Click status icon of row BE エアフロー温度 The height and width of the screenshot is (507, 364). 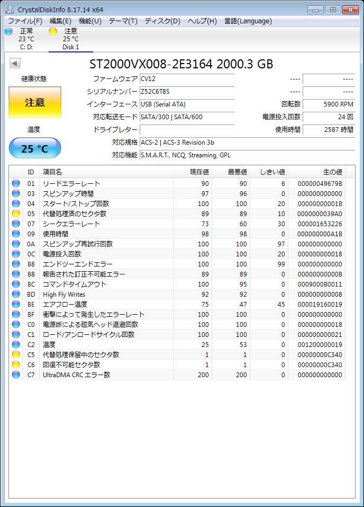click(16, 304)
